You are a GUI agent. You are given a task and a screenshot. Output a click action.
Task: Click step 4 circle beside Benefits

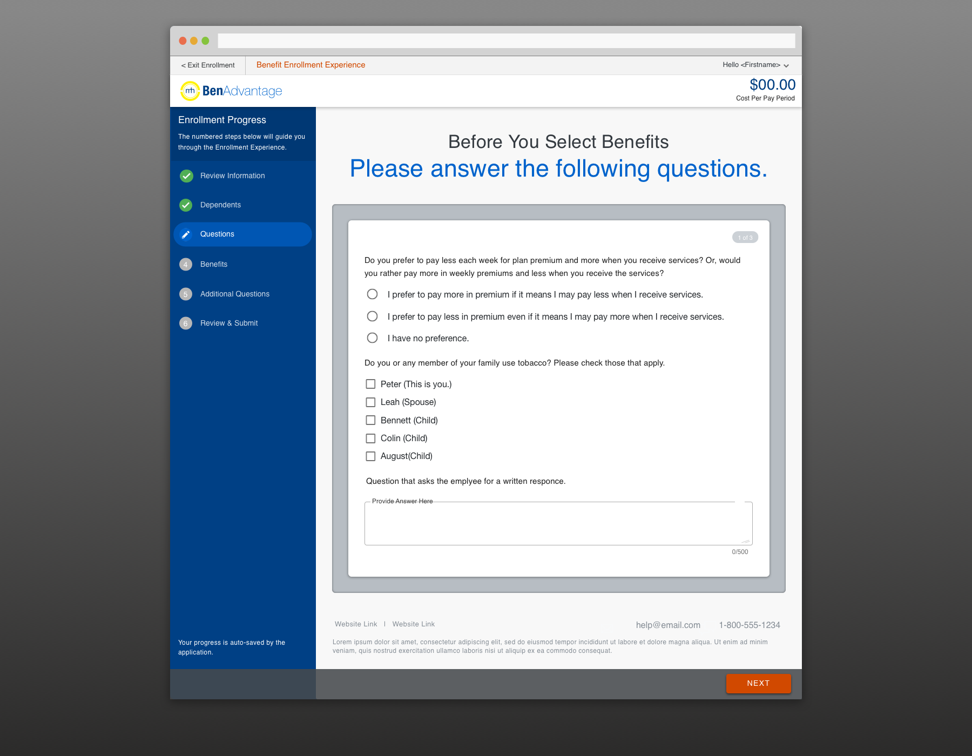(186, 265)
